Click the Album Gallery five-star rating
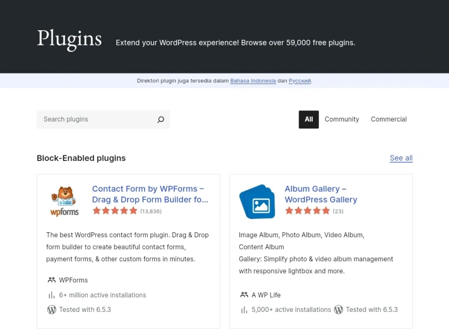Image resolution: width=449 pixels, height=336 pixels. [307, 211]
